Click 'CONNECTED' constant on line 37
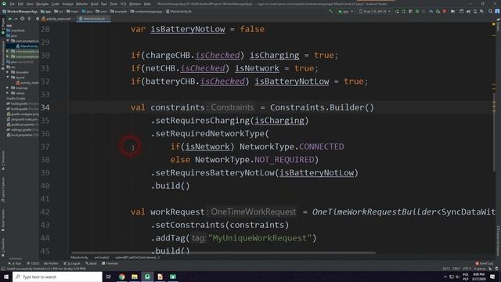Image resolution: width=501 pixels, height=282 pixels. point(322,146)
